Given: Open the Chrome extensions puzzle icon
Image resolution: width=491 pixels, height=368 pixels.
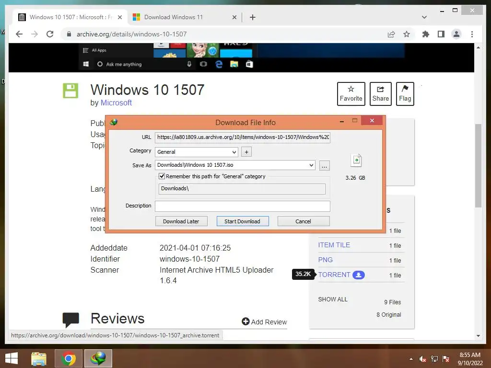Looking at the screenshot, I should pyautogui.click(x=426, y=34).
